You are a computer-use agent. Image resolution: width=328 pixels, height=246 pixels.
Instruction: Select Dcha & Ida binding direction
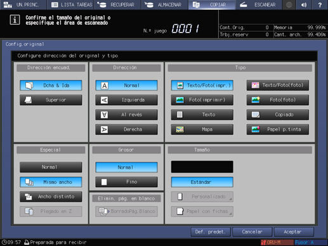tap(51, 86)
